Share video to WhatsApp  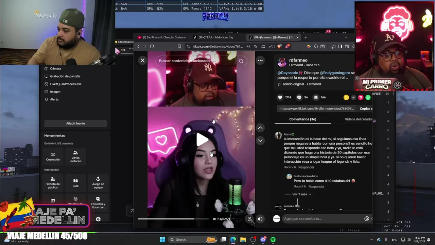(368, 97)
